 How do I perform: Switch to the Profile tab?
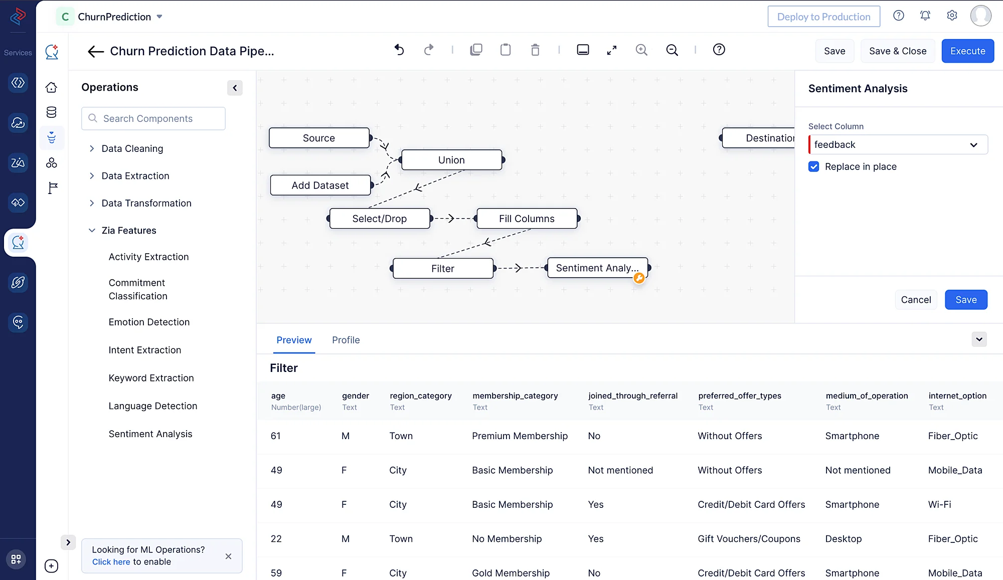tap(346, 340)
